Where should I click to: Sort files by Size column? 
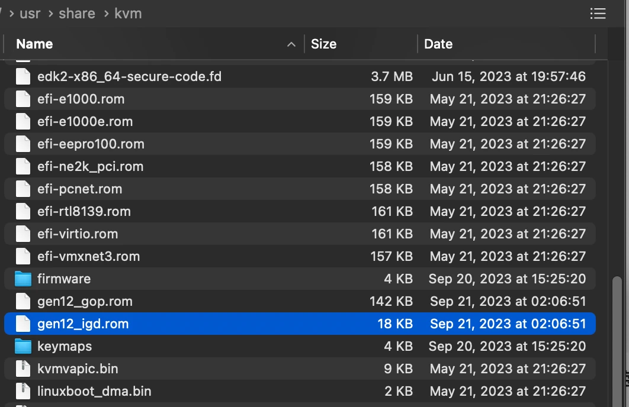tap(323, 44)
